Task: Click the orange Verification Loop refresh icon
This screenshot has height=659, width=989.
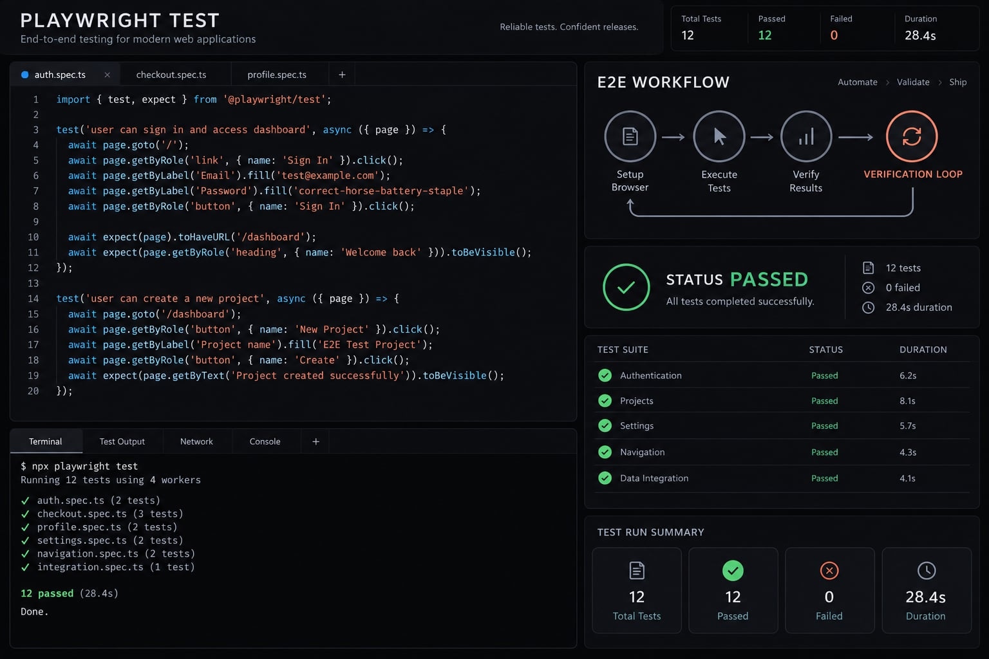Action: (912, 136)
